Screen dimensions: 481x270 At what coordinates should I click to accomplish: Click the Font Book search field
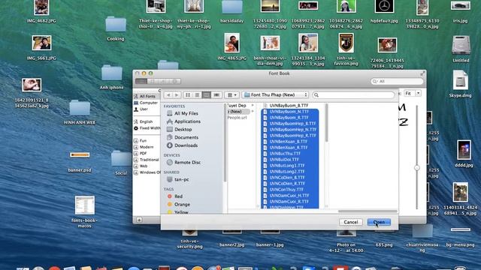tap(397, 81)
